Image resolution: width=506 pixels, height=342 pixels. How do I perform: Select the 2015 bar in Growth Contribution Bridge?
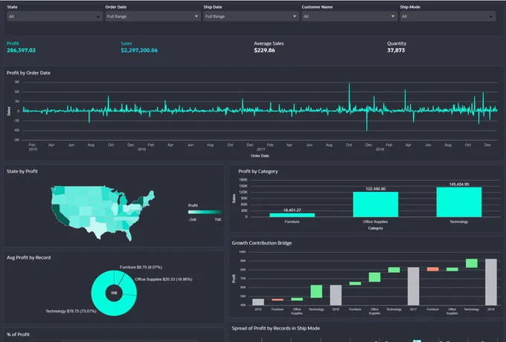(258, 302)
